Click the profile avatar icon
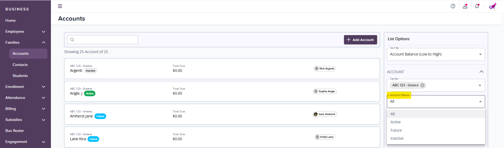The width and height of the screenshot is (504, 148). click(x=493, y=6)
